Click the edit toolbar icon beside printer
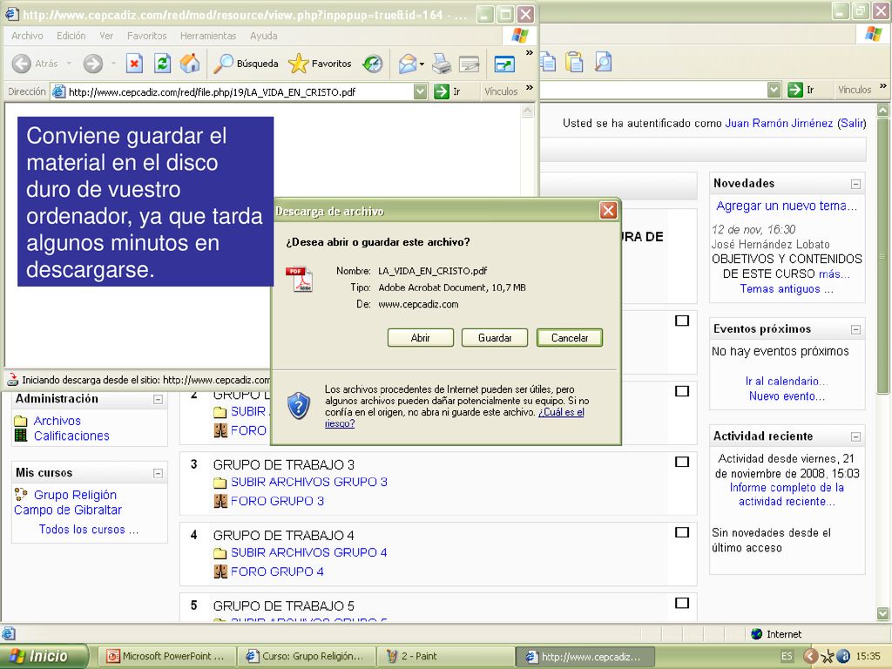The height and width of the screenshot is (669, 892). pyautogui.click(x=470, y=64)
